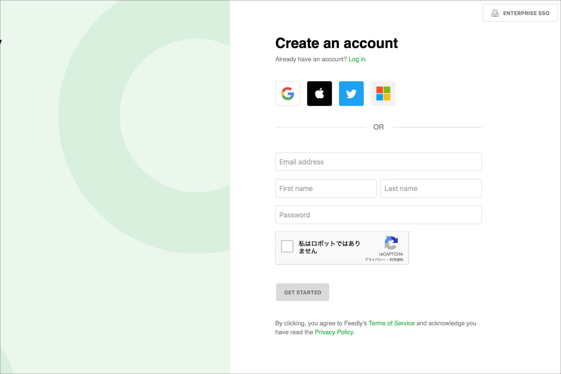Sign up with Microsoft icon
This screenshot has height=374, width=561.
click(x=383, y=94)
